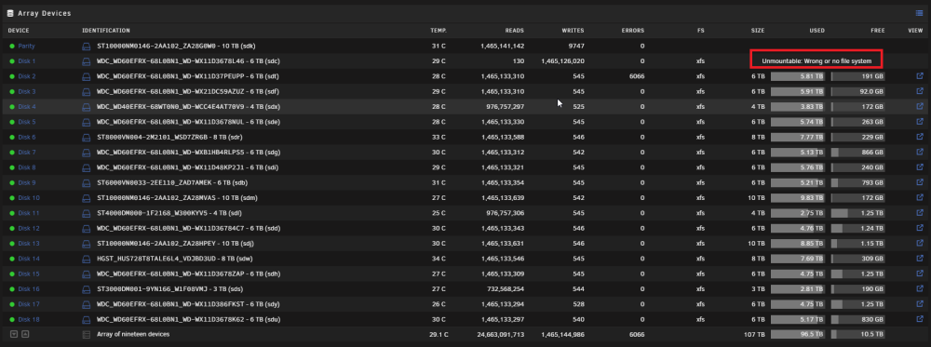This screenshot has width=931, height=347.
Task: Click the Disk 12 free space bar
Action: (858, 228)
